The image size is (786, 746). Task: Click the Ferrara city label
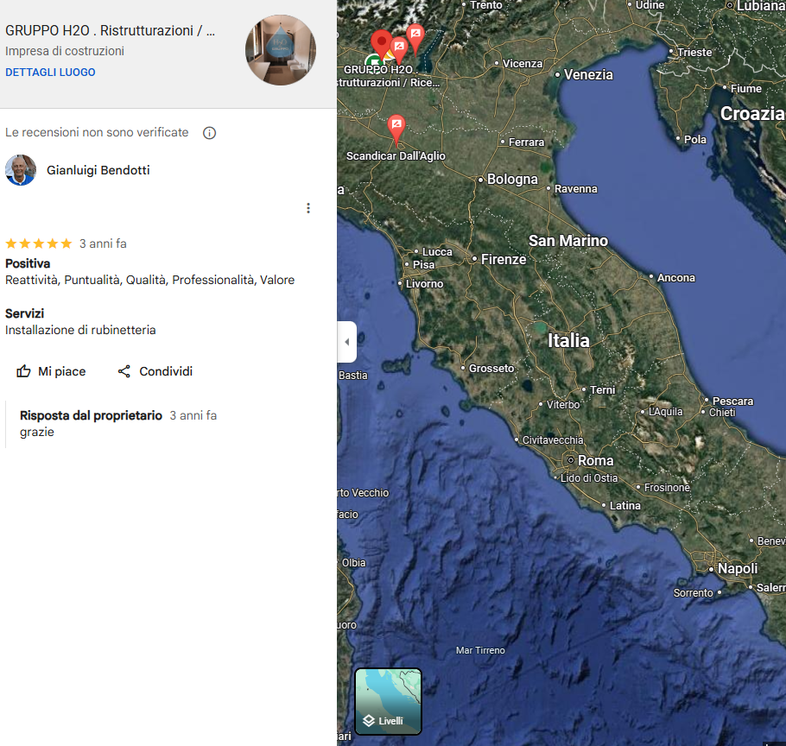(x=526, y=142)
